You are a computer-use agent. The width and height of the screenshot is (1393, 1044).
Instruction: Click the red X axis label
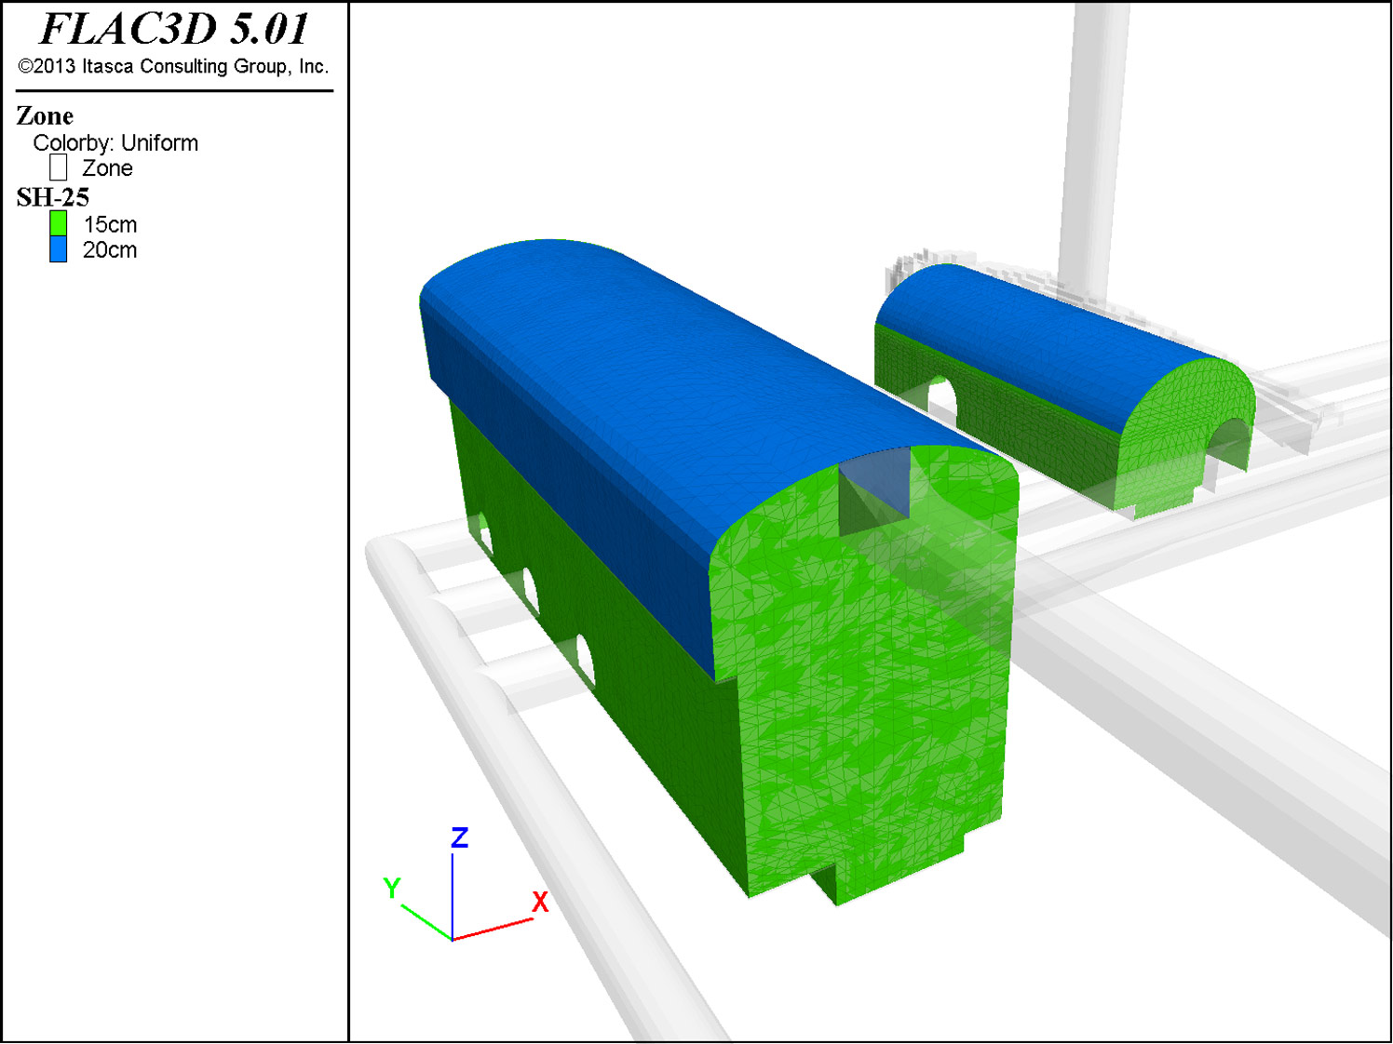point(540,902)
